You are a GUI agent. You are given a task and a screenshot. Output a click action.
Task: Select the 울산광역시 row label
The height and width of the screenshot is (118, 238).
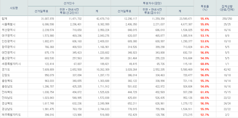[9, 58]
